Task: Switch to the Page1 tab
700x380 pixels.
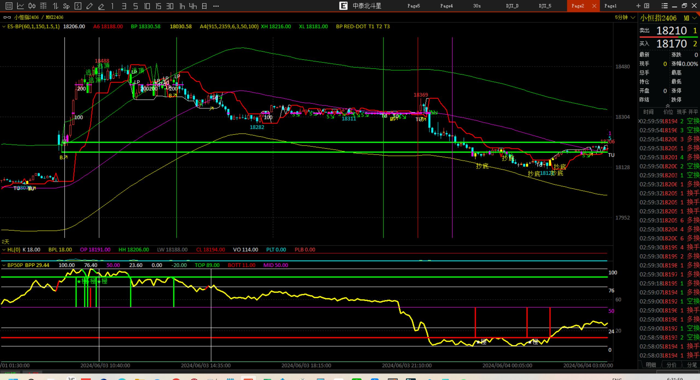Action: pos(611,6)
